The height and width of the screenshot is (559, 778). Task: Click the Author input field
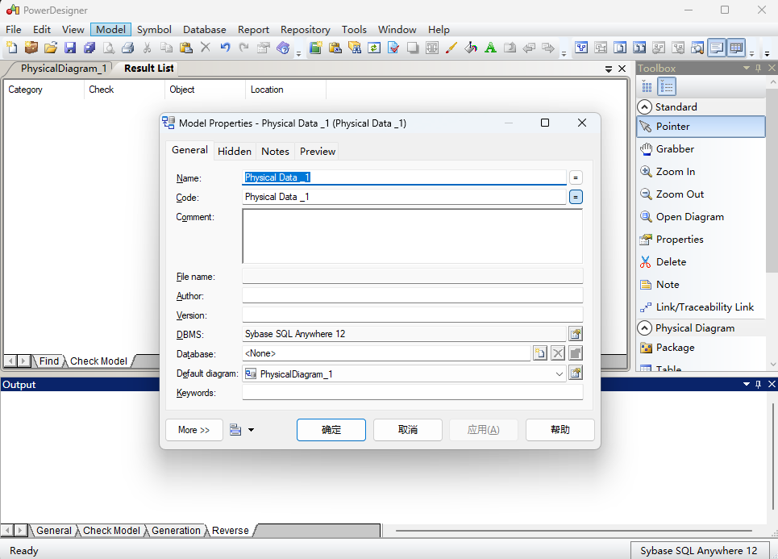click(412, 295)
